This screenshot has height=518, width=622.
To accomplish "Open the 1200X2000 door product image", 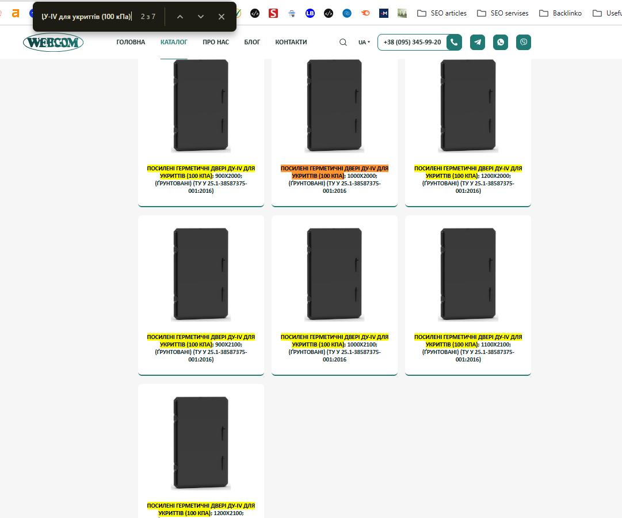I will (x=468, y=105).
